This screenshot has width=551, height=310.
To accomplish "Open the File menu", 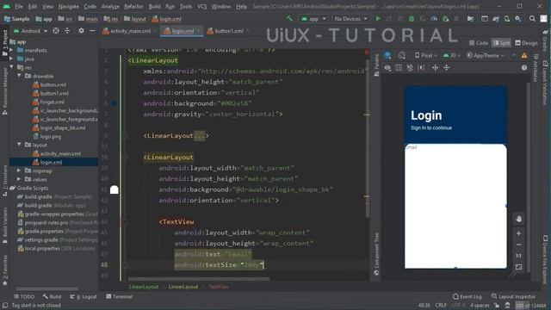I will pos(19,6).
